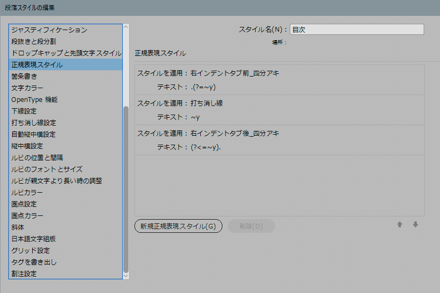Click the move-up arrow icon
This screenshot has height=293, width=440.
coord(399,224)
